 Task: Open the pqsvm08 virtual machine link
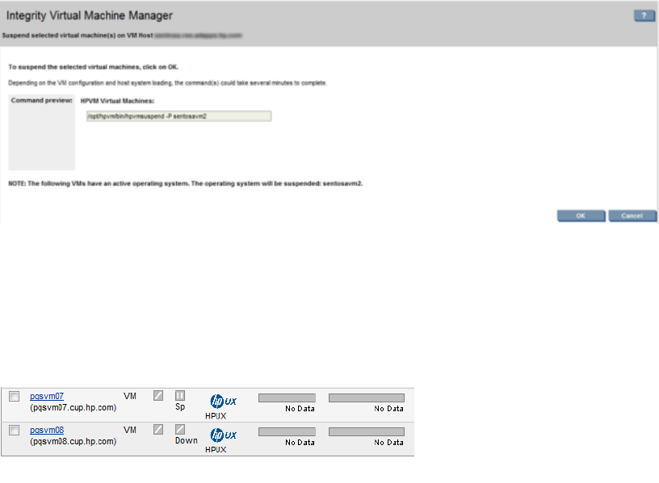47,431
